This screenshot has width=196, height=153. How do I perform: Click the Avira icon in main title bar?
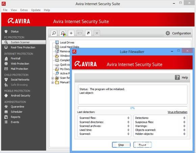[x=4, y=4]
